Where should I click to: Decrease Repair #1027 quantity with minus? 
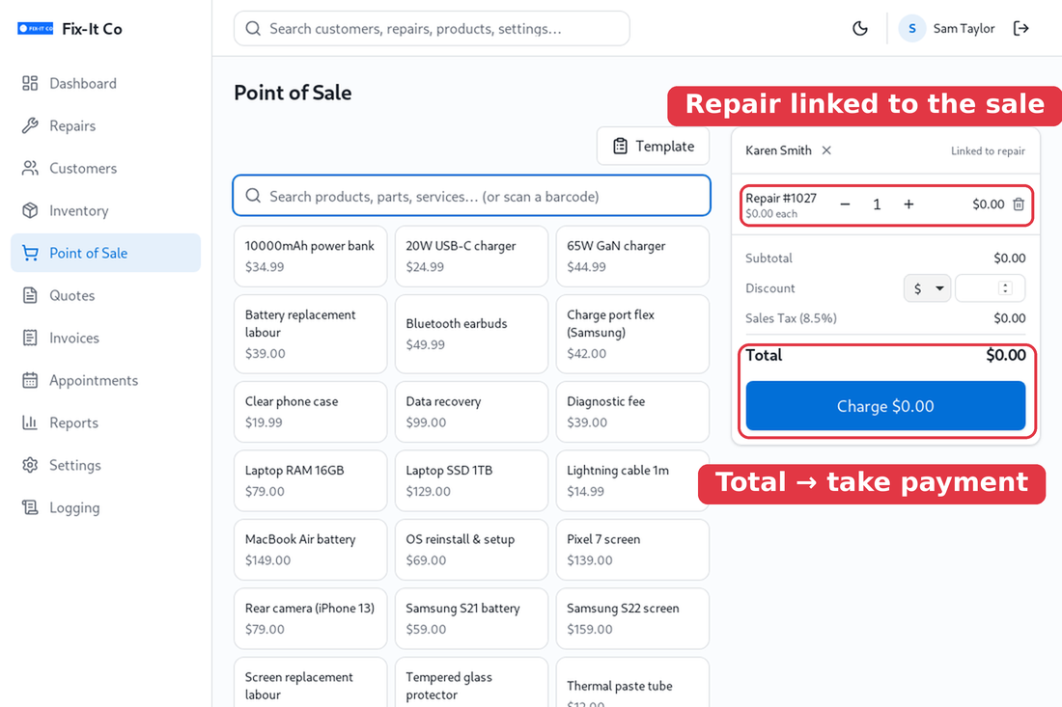845,204
